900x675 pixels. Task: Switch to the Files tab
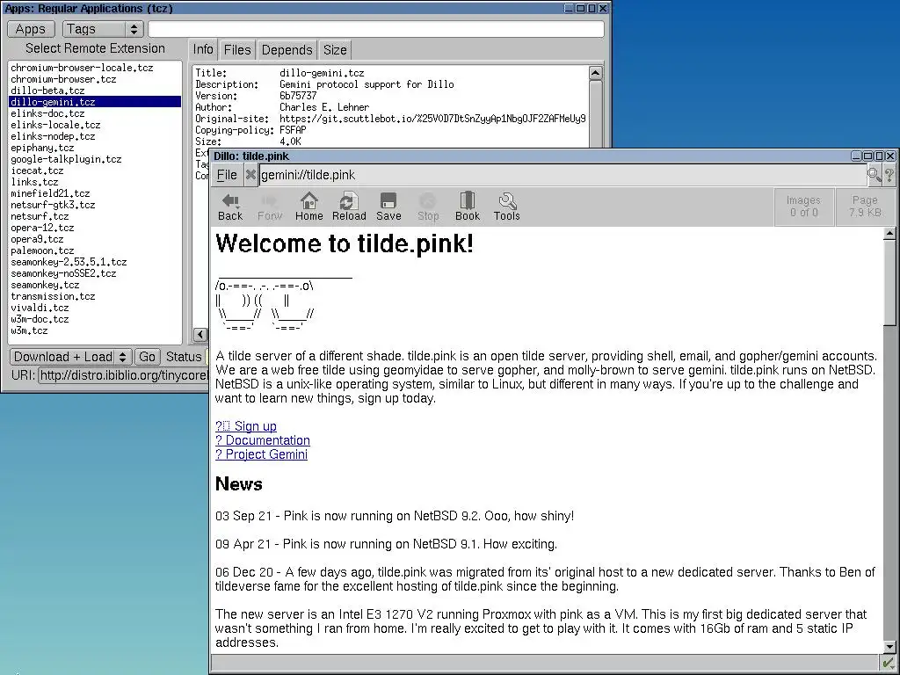click(237, 50)
